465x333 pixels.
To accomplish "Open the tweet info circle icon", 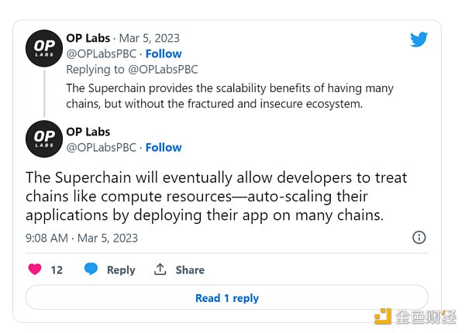I will click(419, 237).
